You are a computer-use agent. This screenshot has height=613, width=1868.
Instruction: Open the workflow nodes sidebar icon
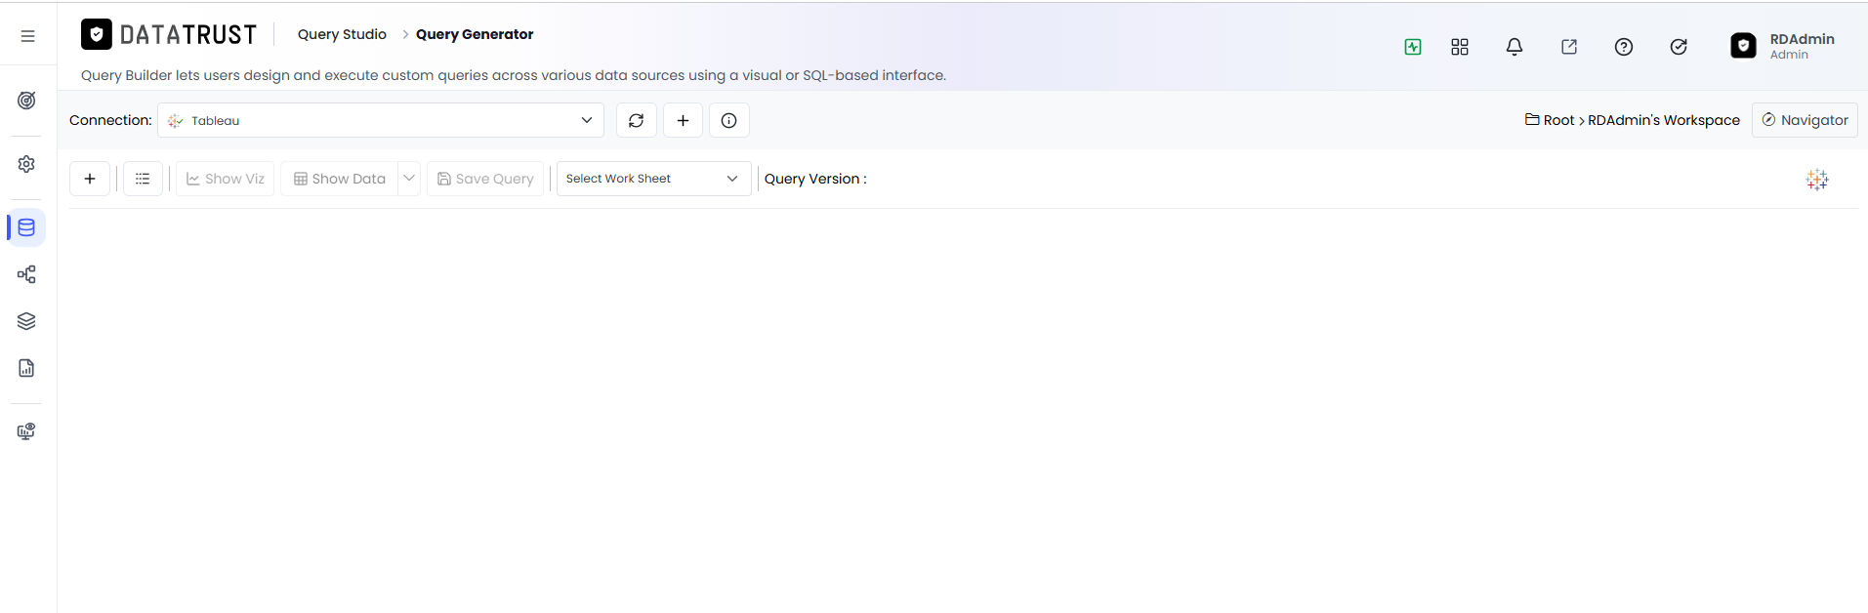click(x=26, y=274)
